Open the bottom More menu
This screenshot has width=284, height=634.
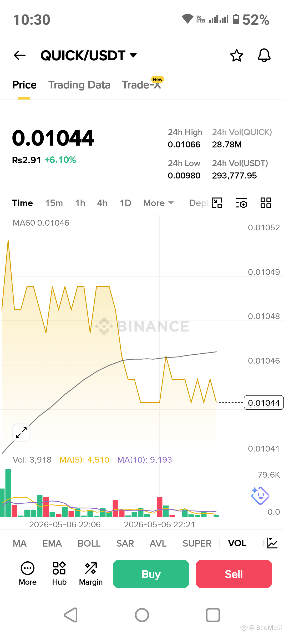click(28, 573)
